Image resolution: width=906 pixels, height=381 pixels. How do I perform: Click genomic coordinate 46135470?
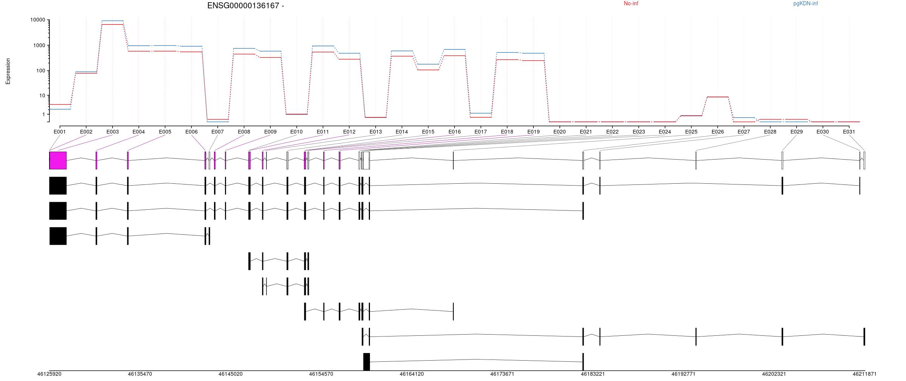[x=140, y=374]
